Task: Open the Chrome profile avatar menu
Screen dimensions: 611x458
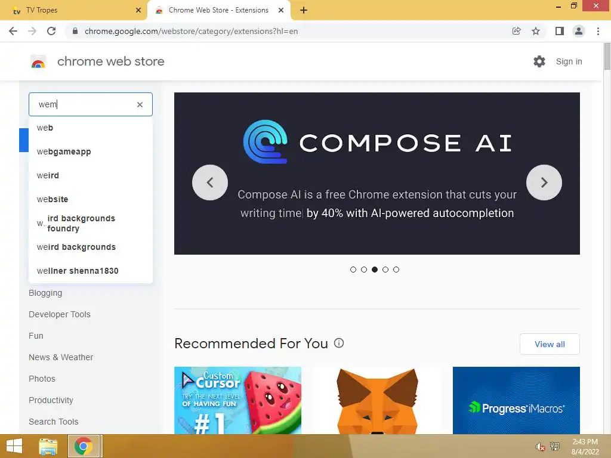Action: click(579, 31)
